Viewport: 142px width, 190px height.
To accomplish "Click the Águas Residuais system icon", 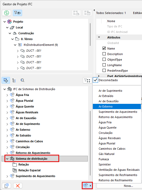I will [x=12, y=112].
